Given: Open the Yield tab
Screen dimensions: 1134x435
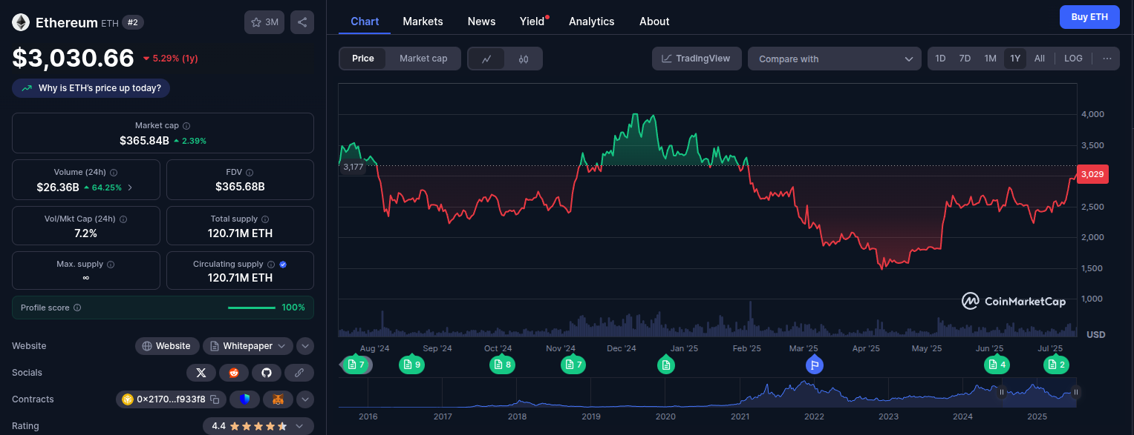Looking at the screenshot, I should (x=532, y=21).
